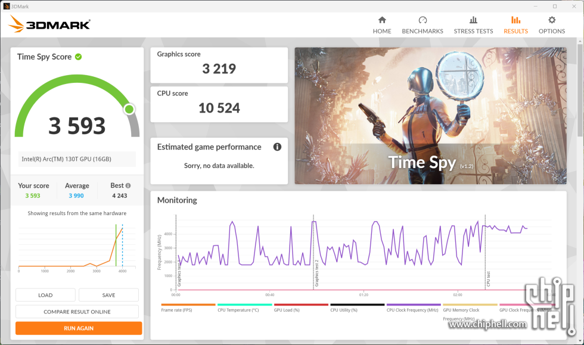Open the BENCHMARKS tab
584x345 pixels.
pos(423,26)
